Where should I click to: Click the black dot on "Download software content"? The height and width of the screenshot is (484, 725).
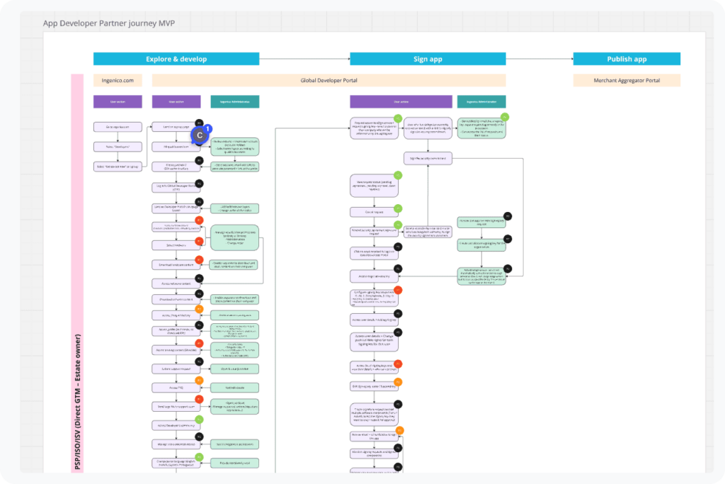point(199,293)
